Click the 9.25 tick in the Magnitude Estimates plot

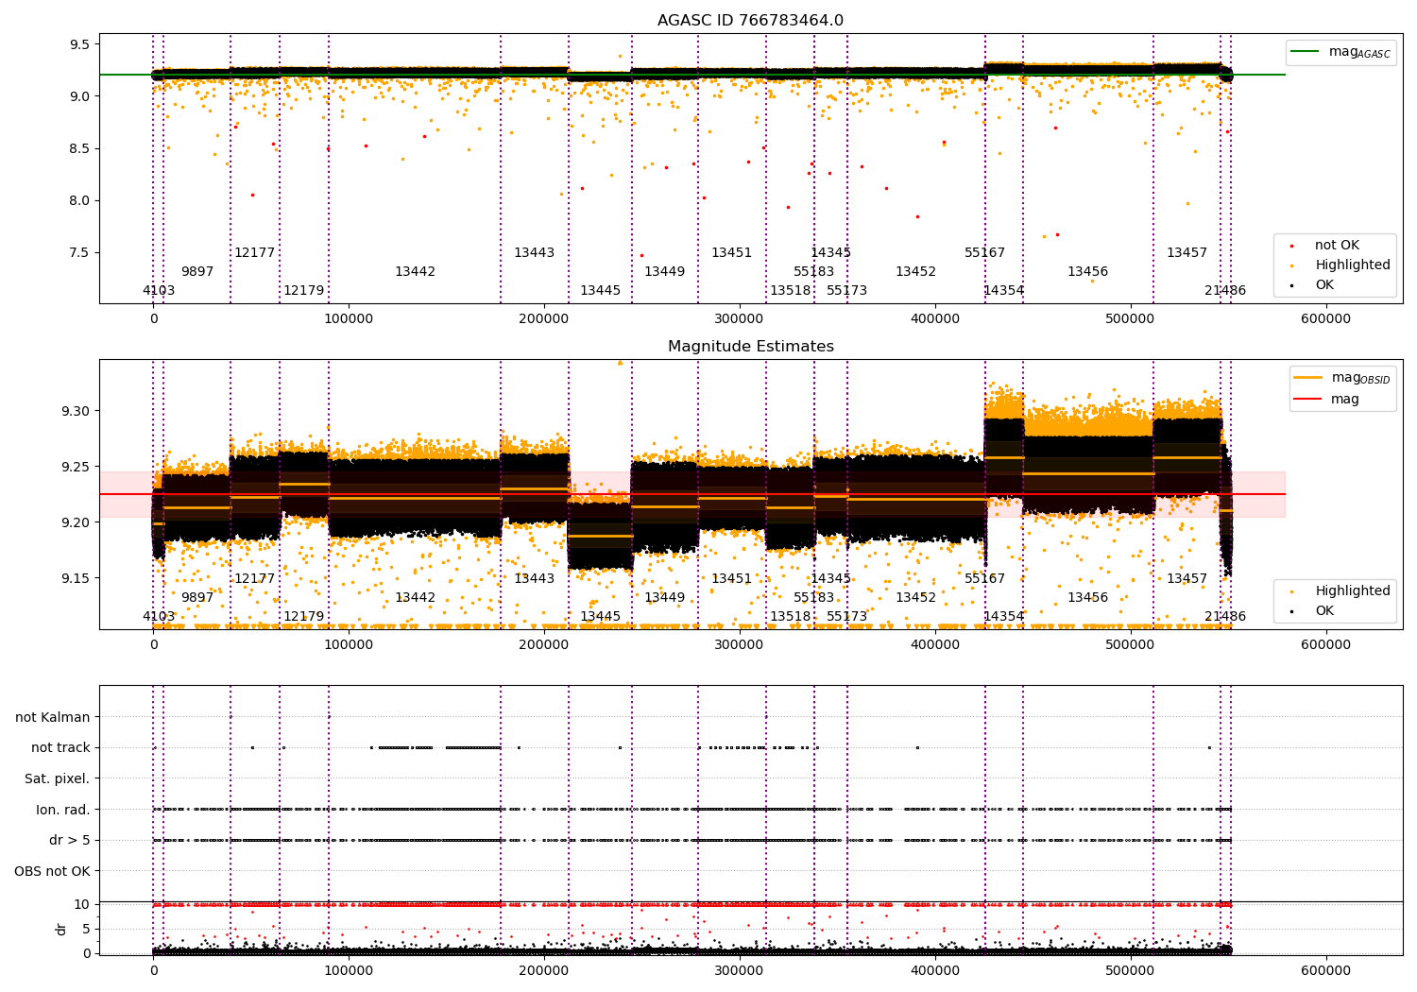tap(76, 467)
